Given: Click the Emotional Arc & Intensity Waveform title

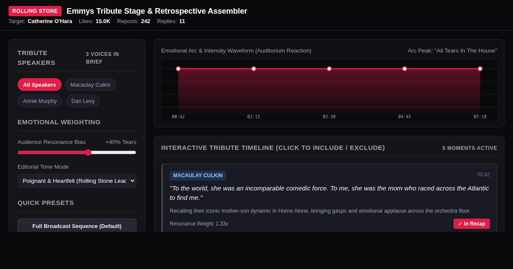Looking at the screenshot, I should 236,50.
